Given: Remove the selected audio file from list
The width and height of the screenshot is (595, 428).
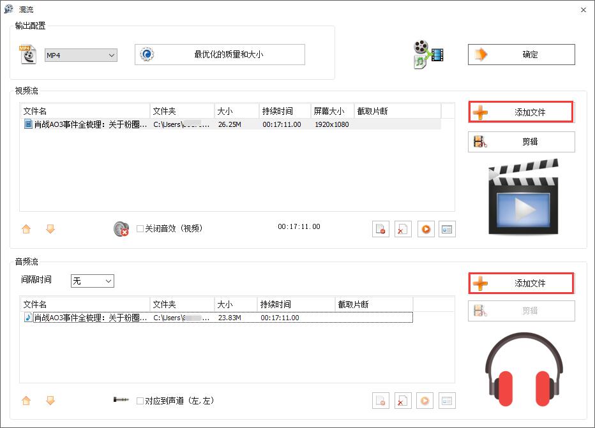Looking at the screenshot, I should 380,401.
